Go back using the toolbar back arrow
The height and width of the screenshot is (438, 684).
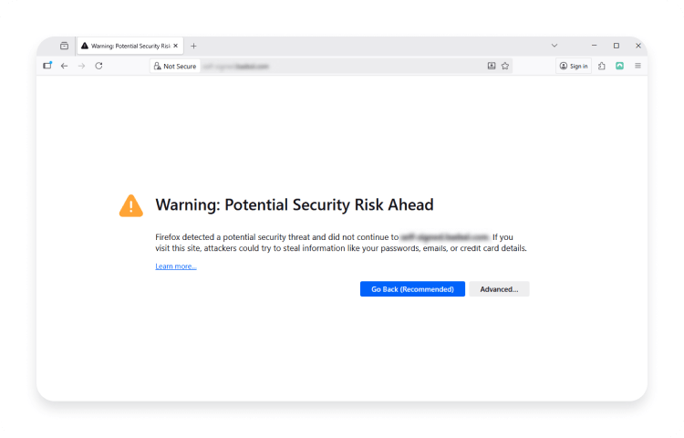tap(64, 66)
